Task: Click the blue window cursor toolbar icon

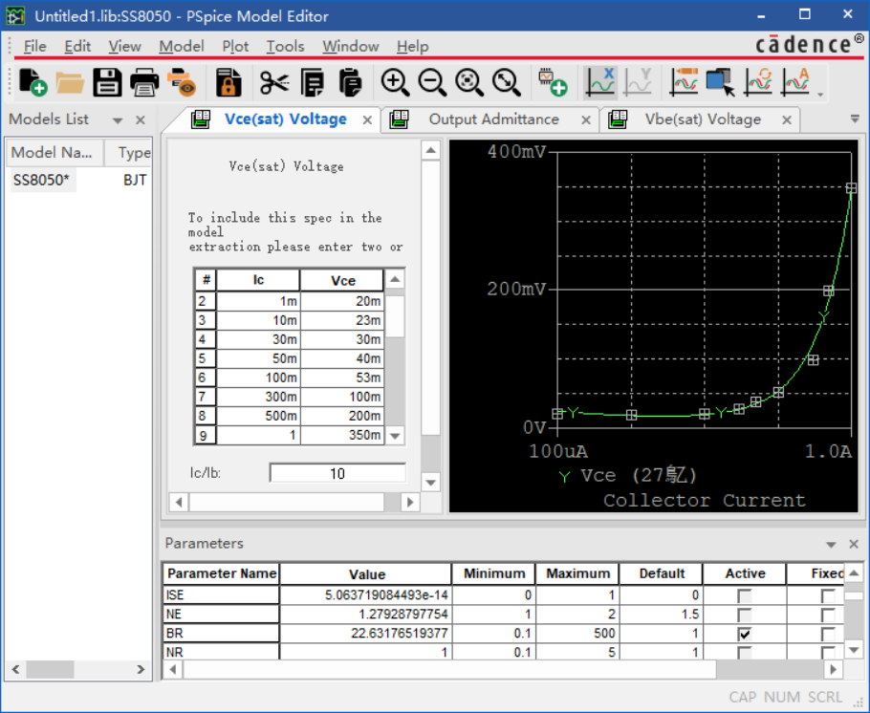Action: (x=721, y=82)
